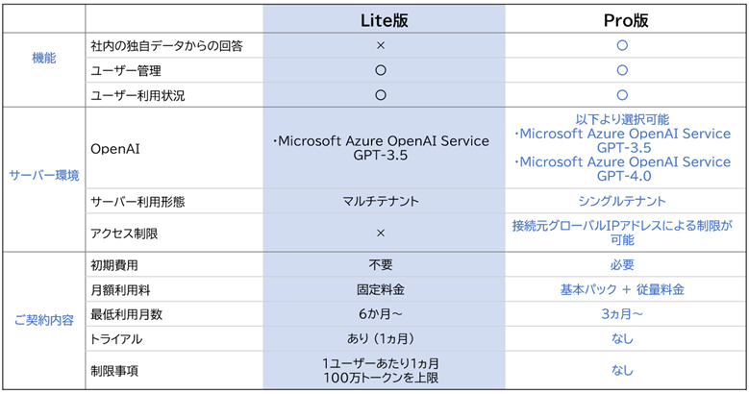Click the シングルテナント text

pos(622,202)
